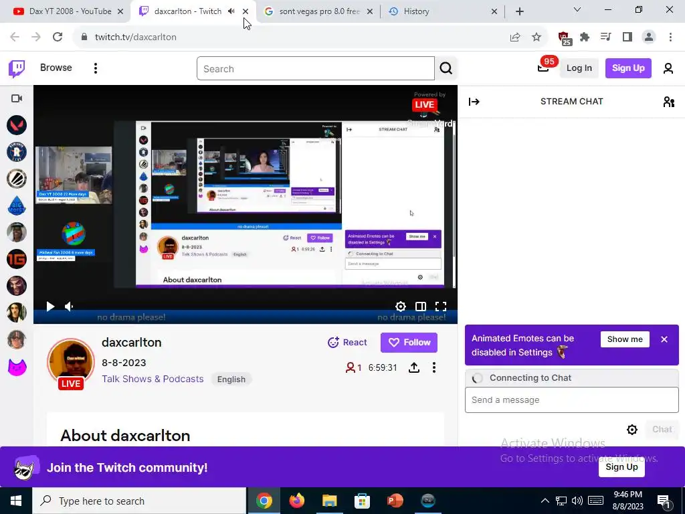This screenshot has width=685, height=514.
Task: Open Chrome from the Windows taskbar
Action: click(264, 501)
